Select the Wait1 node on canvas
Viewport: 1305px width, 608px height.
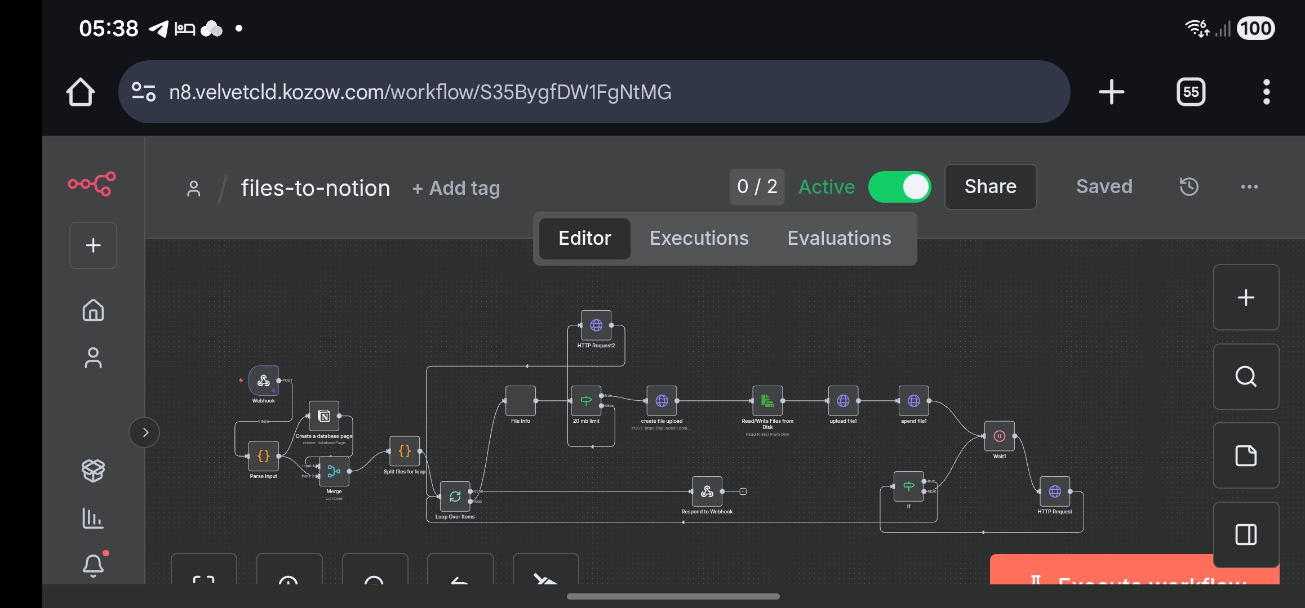(999, 436)
